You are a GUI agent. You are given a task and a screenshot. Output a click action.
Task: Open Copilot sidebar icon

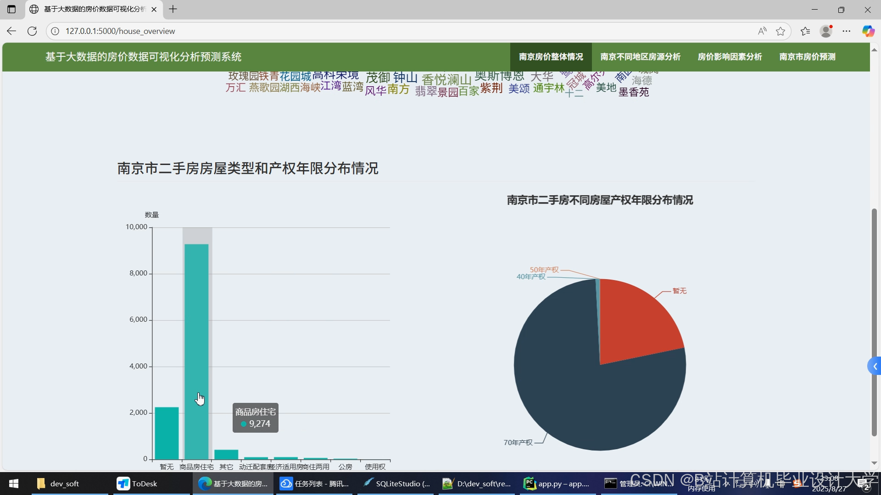tap(868, 31)
